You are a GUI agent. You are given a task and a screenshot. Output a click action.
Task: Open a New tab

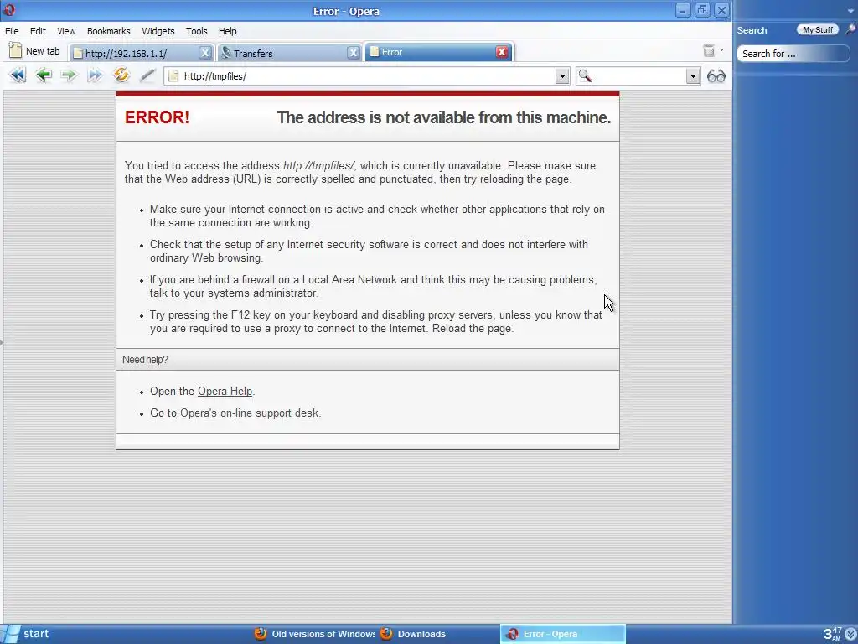point(34,51)
